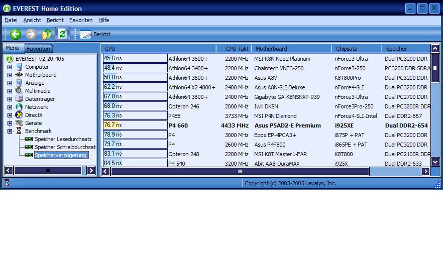Select the bold P4 660 row

click(266, 125)
